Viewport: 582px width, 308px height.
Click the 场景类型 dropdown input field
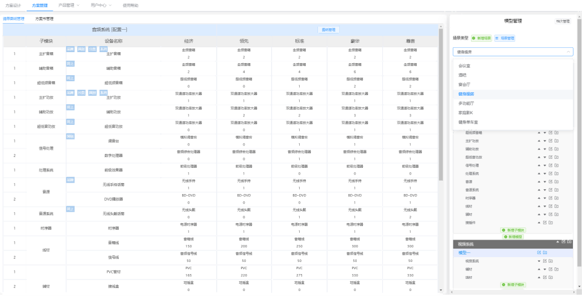pyautogui.click(x=512, y=52)
